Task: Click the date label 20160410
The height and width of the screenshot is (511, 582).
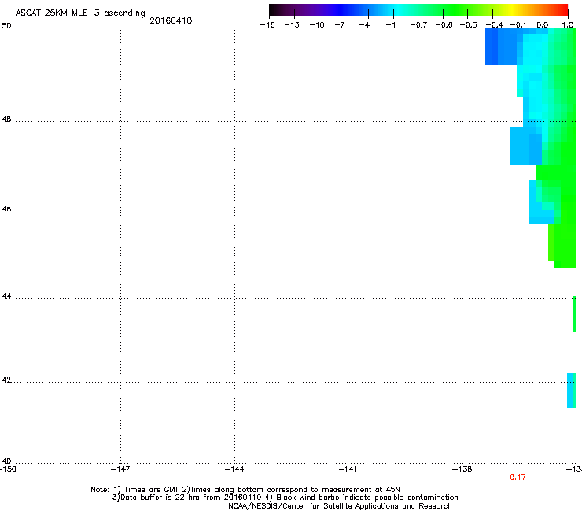Action: pos(171,20)
